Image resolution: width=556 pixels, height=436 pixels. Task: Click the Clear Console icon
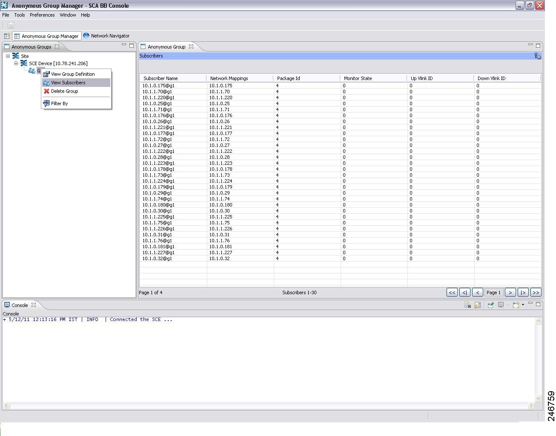(467, 305)
